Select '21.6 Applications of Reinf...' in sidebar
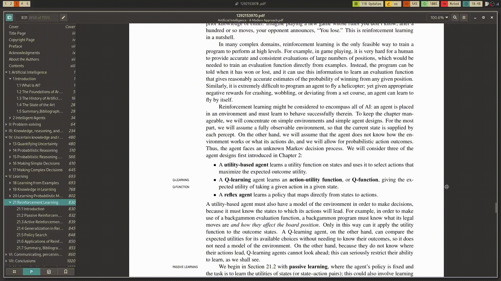This screenshot has height=281, width=501. click(39, 241)
